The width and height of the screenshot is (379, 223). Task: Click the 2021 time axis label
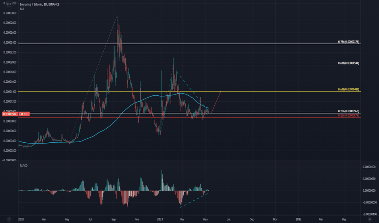point(160,219)
